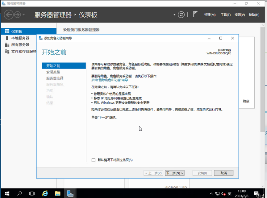Click the back navigation arrow in Server Manager
The width and height of the screenshot is (267, 198).
(x=9, y=15)
